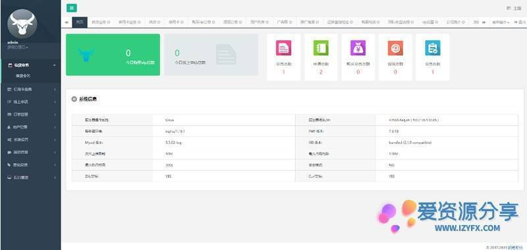Expand the 用户管理 sidebar menu chevron

(55, 127)
